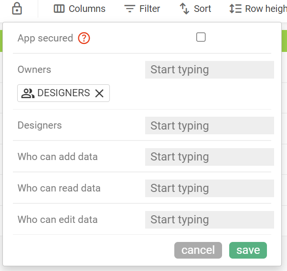
Task: Open the App secured help question mark
Action: coord(84,38)
